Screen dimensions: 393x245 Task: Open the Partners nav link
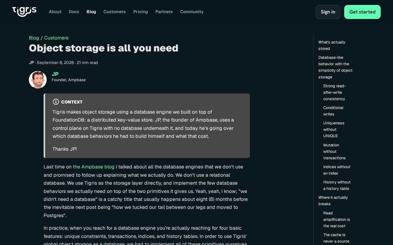pyautogui.click(x=164, y=12)
